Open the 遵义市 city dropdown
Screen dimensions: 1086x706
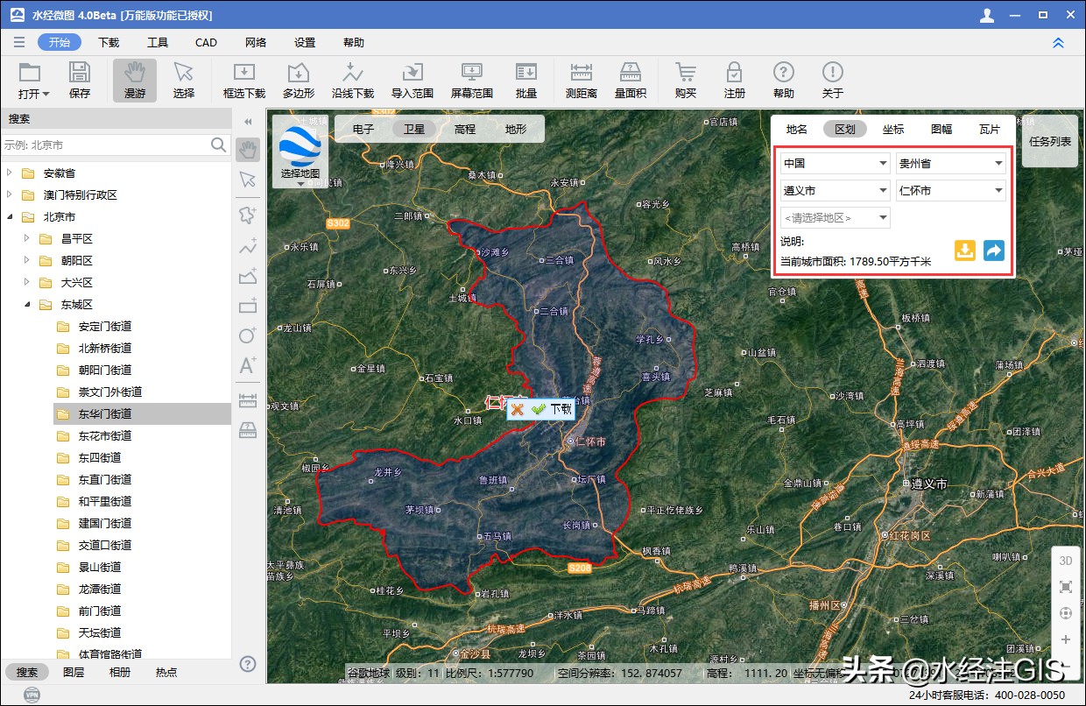[x=836, y=190]
